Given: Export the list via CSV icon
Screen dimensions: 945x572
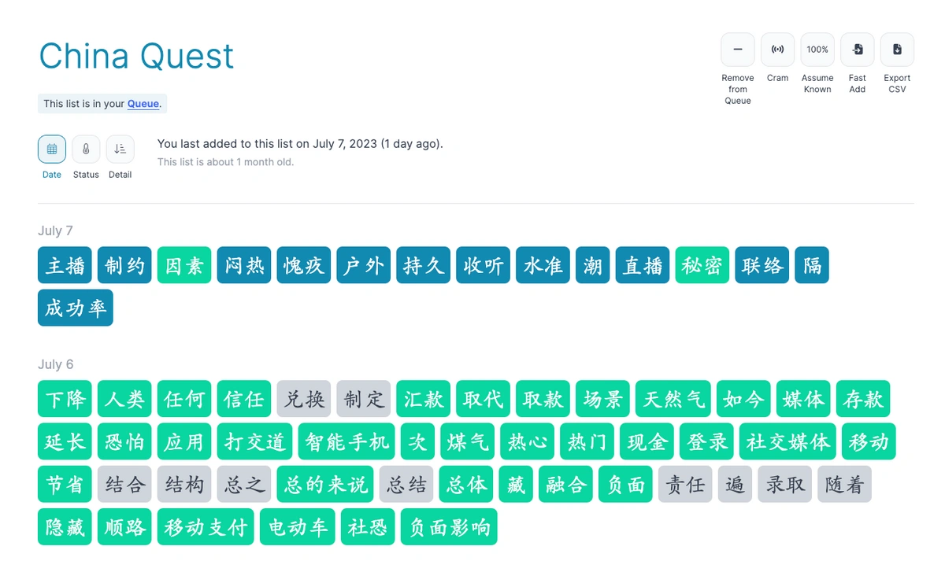Looking at the screenshot, I should tap(897, 50).
